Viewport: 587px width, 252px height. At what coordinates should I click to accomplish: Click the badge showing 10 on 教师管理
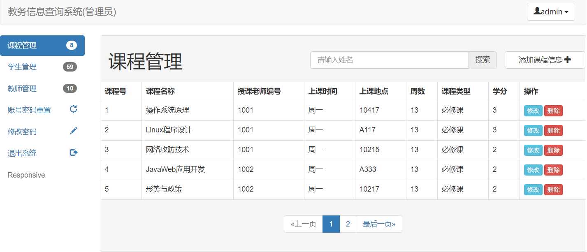[x=70, y=88]
